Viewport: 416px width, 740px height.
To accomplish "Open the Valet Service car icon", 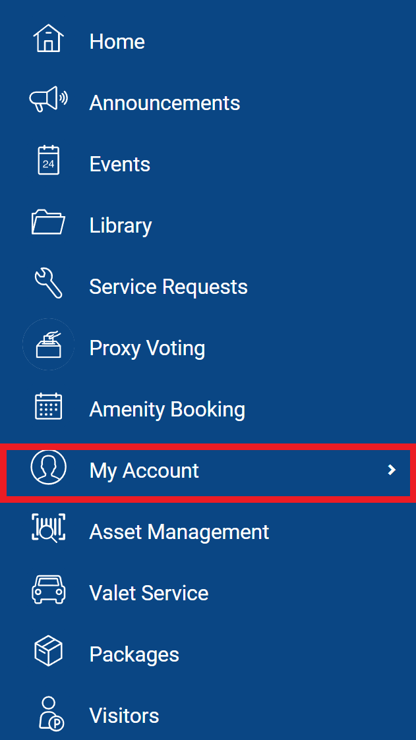I will tap(48, 589).
